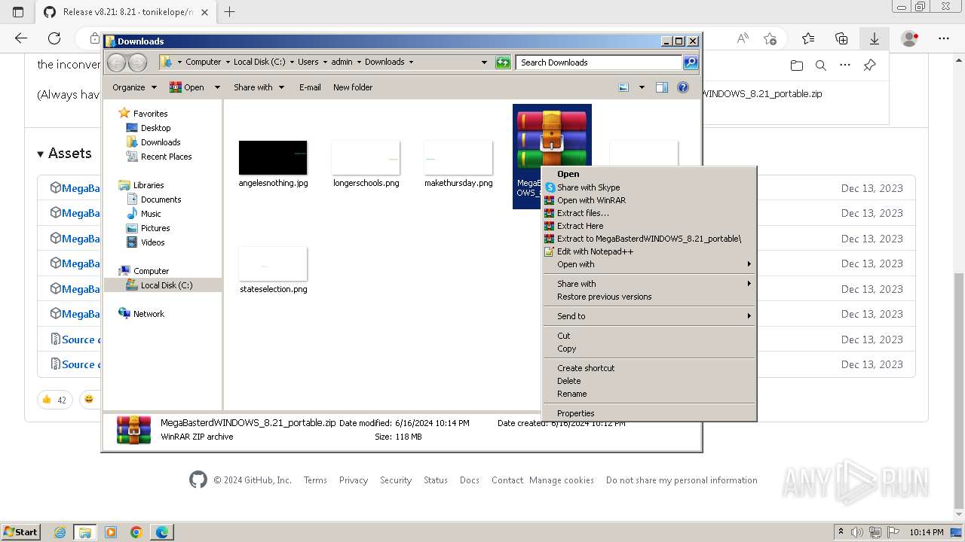Screen dimensions: 965x542
Task: Open the Share with toolbar dropdown
Action: [x=259, y=87]
